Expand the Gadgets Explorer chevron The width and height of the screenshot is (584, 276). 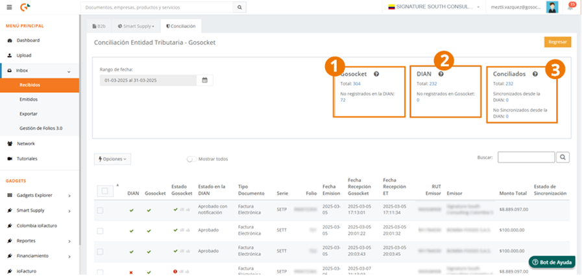point(69,196)
